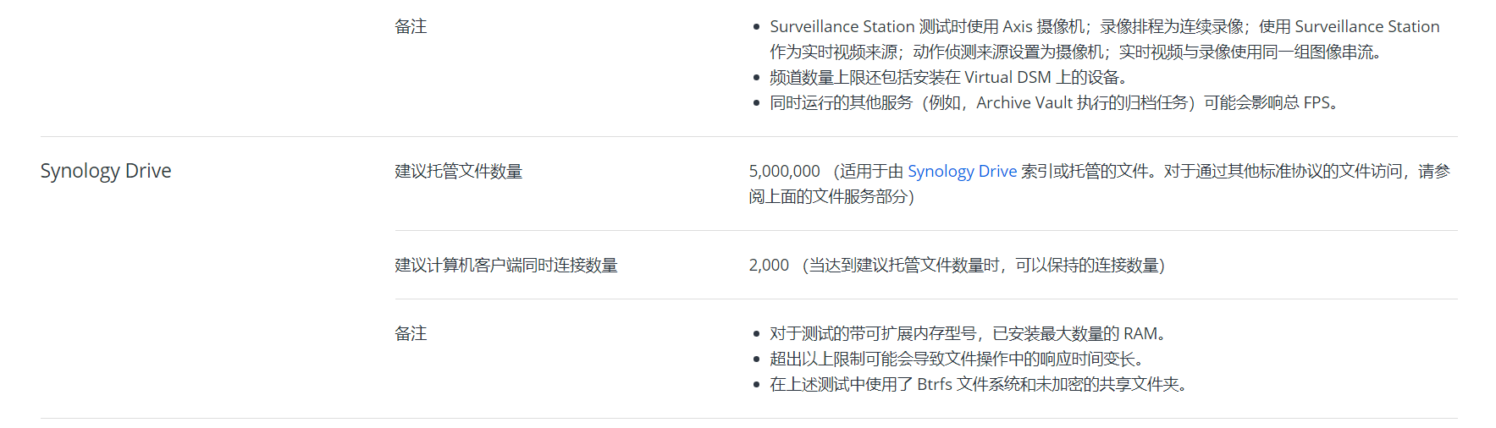Click the 2,000 connection count value
The height and width of the screenshot is (428, 1496).
point(769,266)
